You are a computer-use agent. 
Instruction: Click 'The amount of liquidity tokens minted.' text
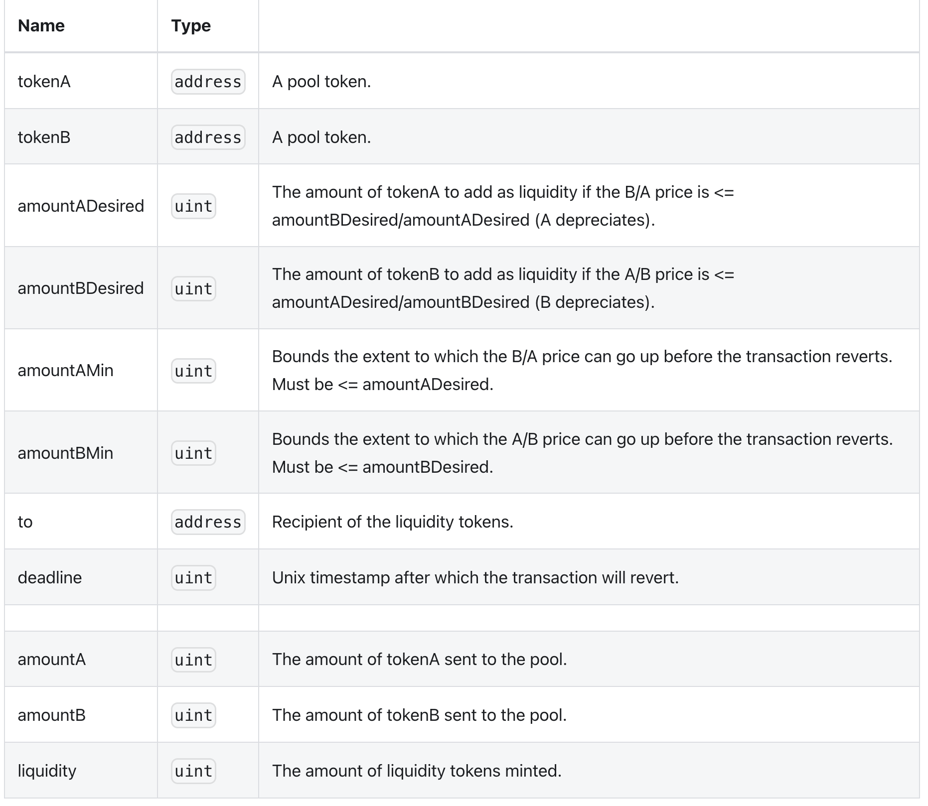pos(417,771)
